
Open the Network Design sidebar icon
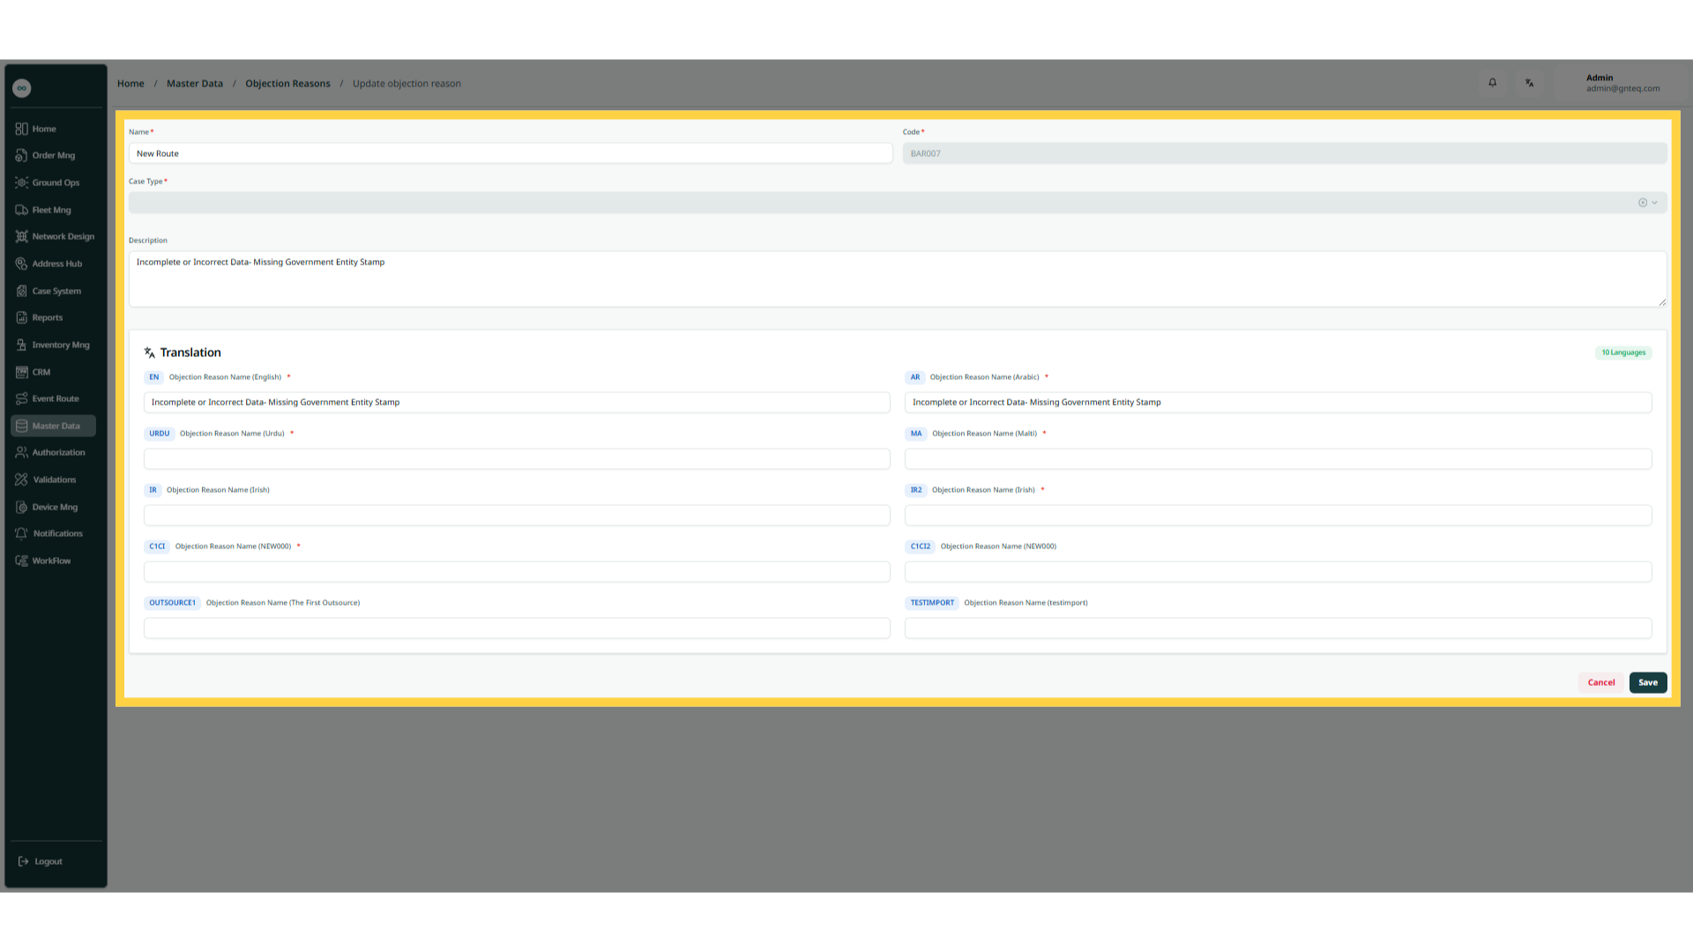coord(21,236)
